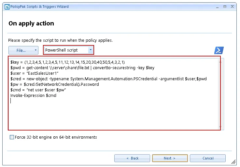Click the PolicyPak icon in title bar
This screenshot has width=240, height=167.
(x=7, y=7)
